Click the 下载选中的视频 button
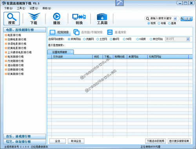 click(x=156, y=141)
